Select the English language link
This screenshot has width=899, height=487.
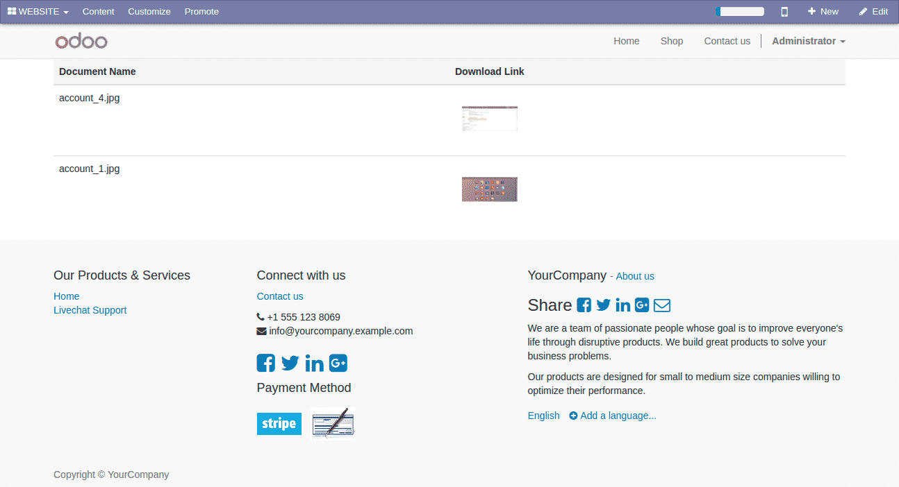(x=544, y=416)
